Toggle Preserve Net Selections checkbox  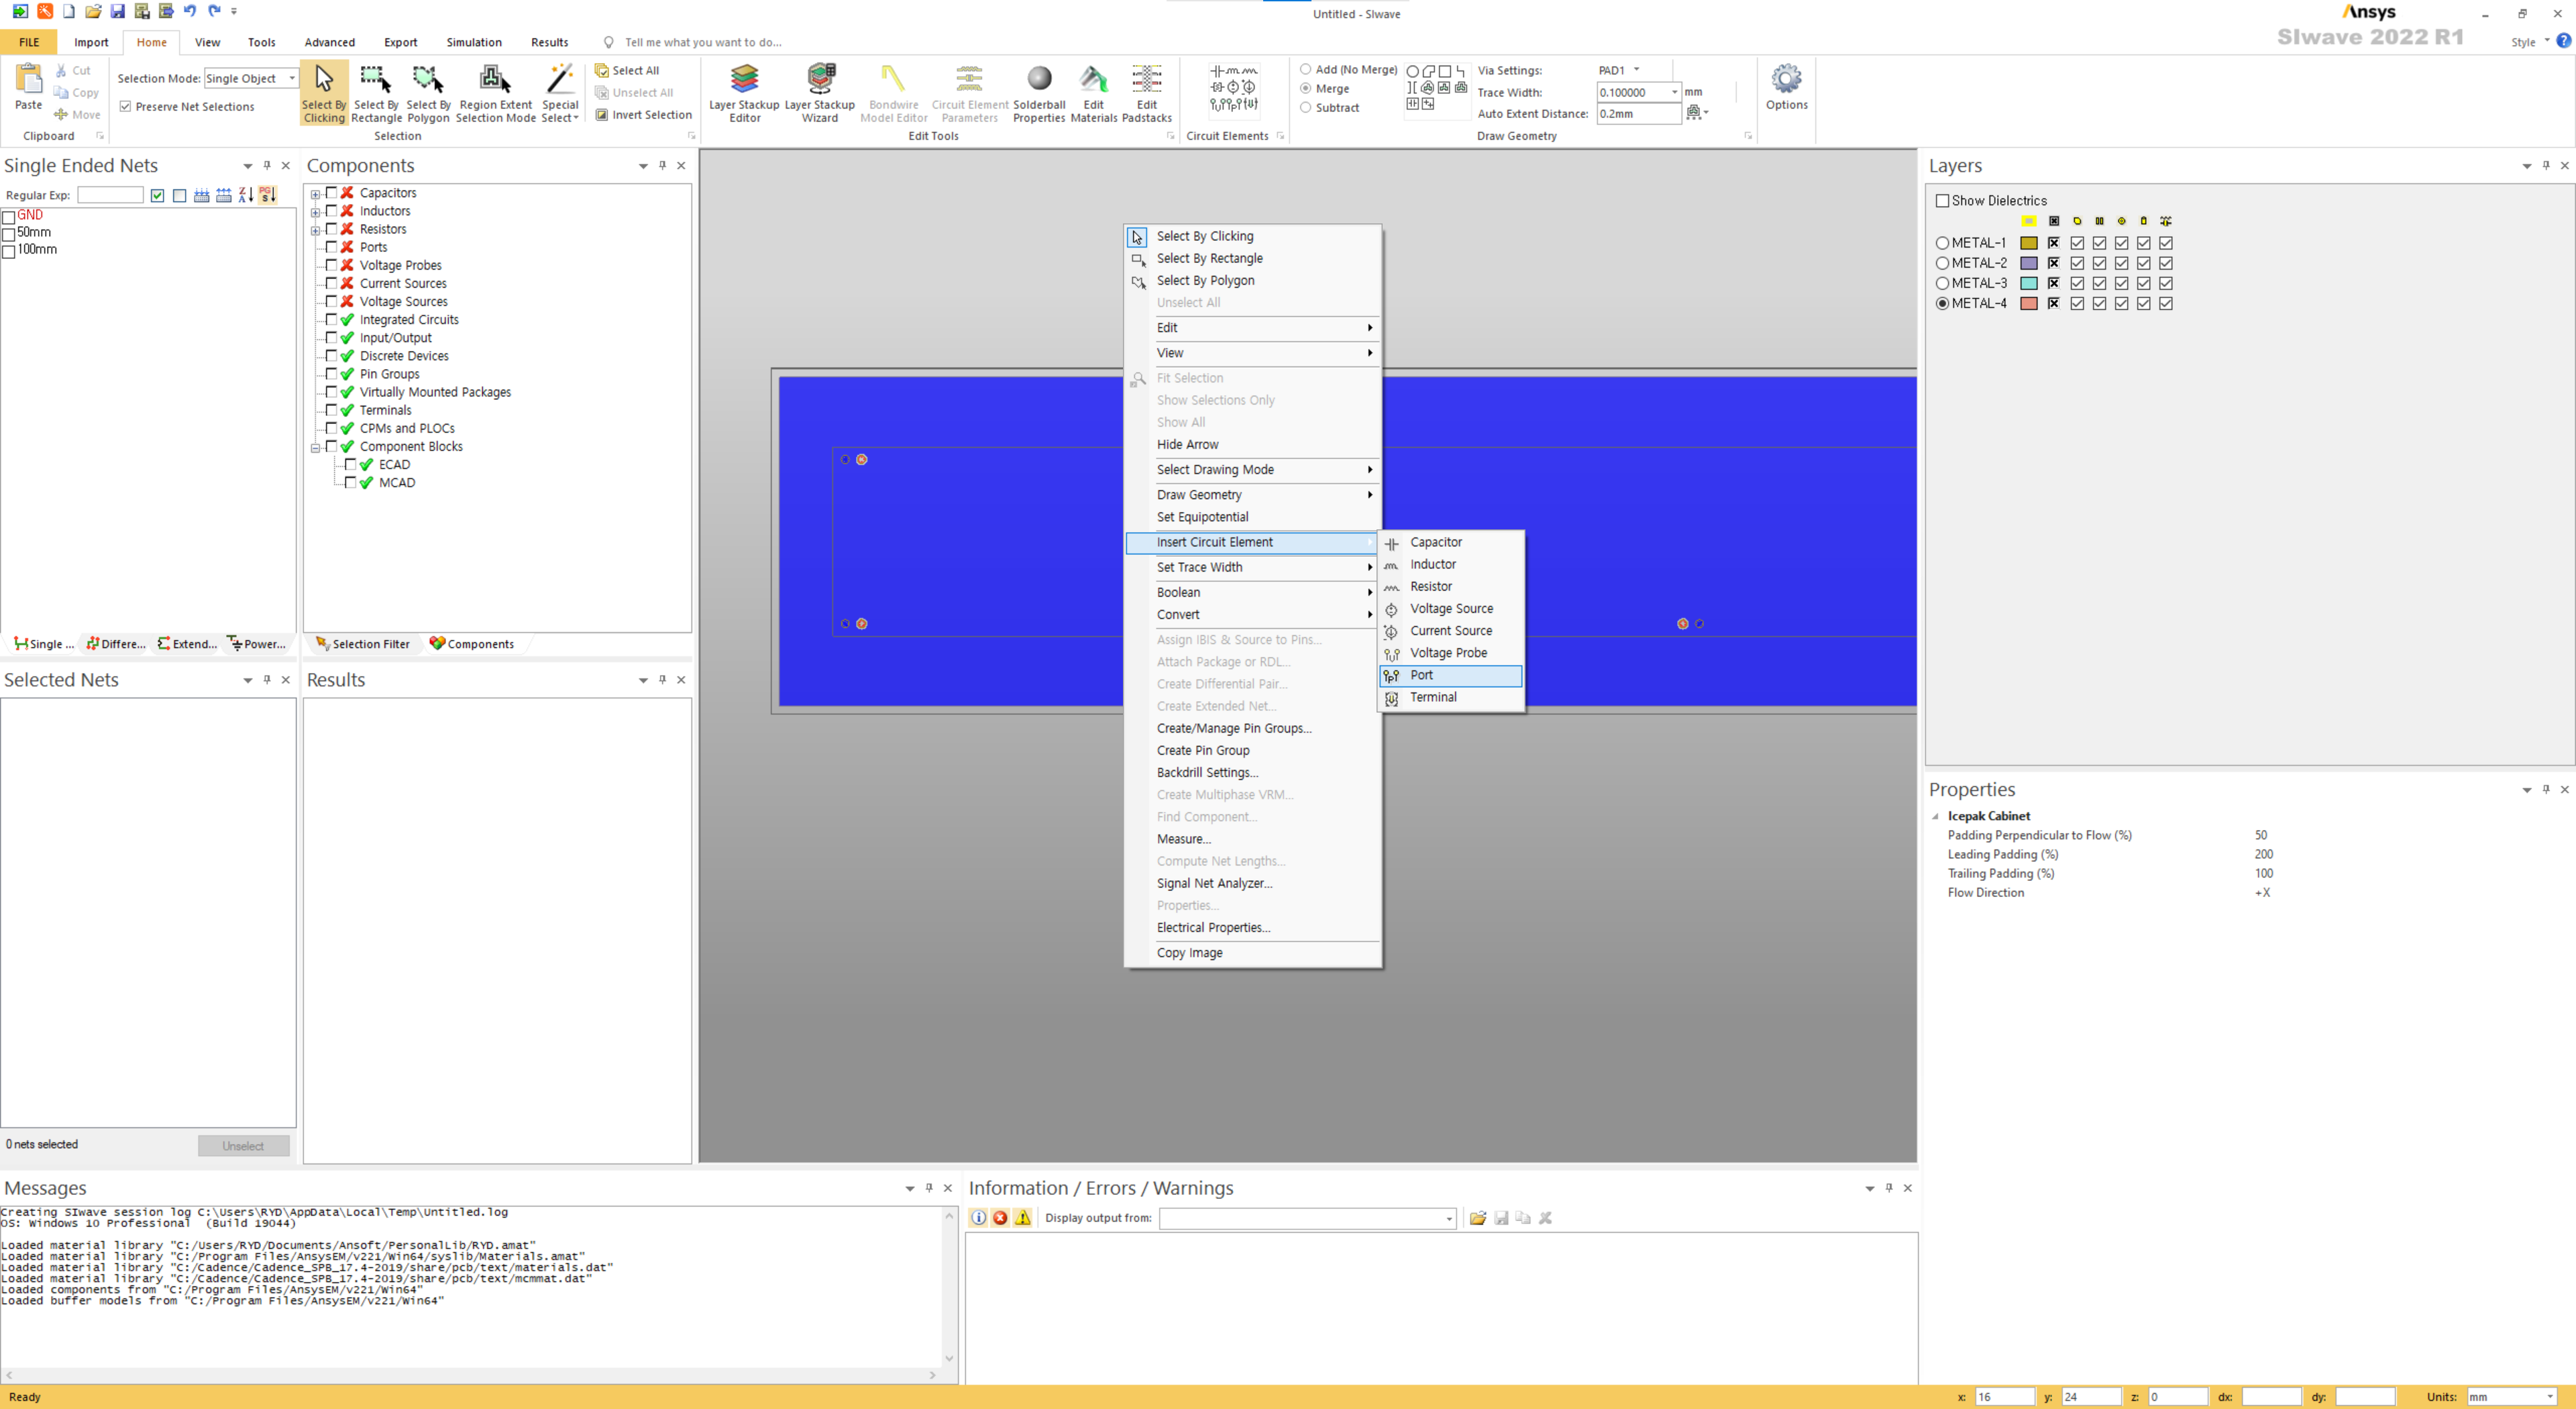(x=125, y=106)
